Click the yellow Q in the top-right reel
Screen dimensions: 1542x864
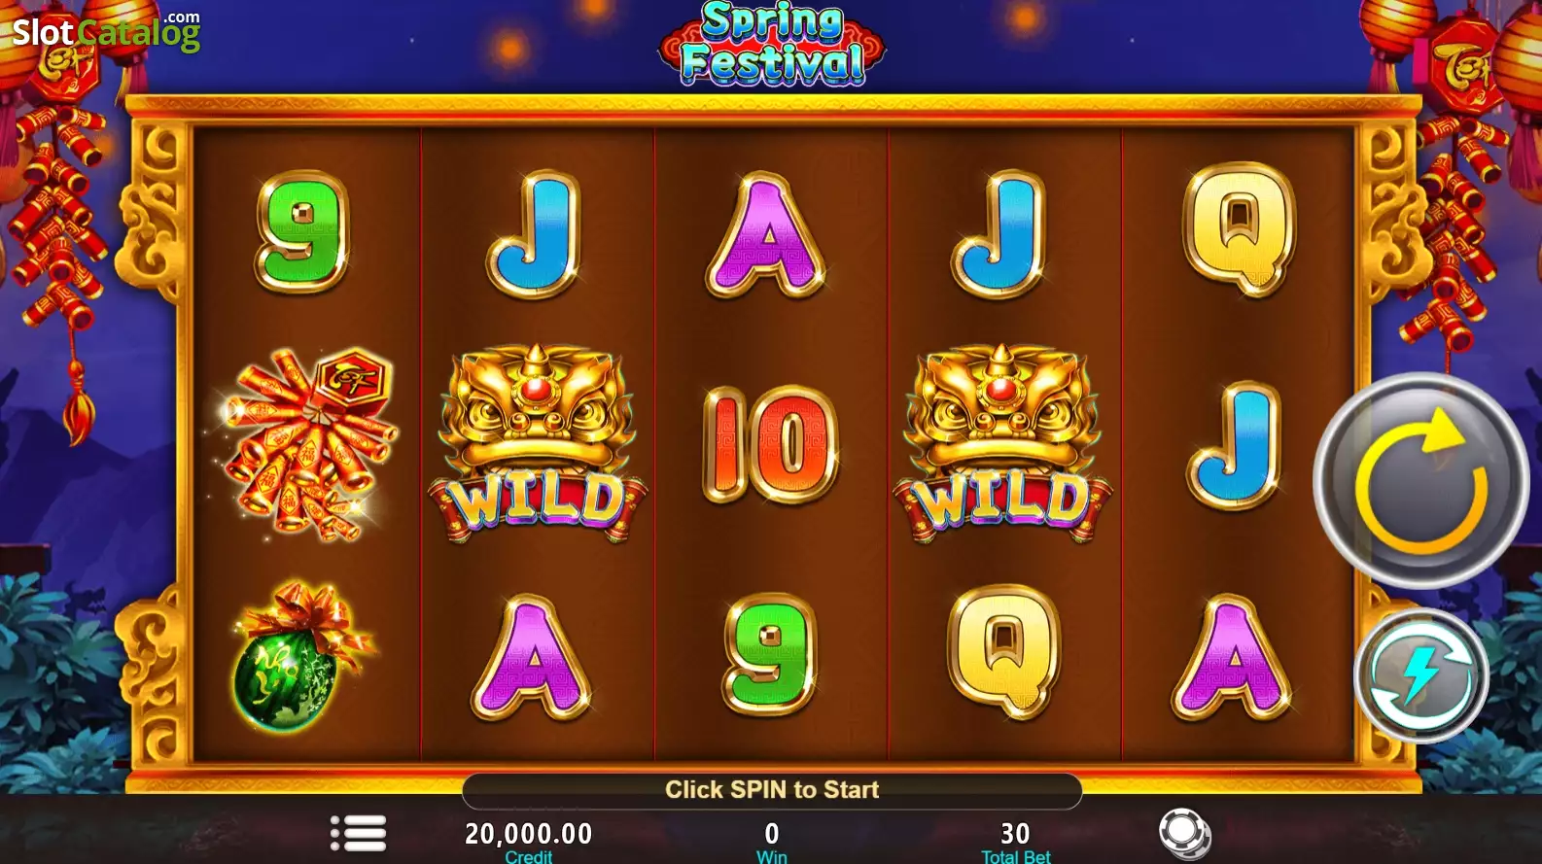1240,229
